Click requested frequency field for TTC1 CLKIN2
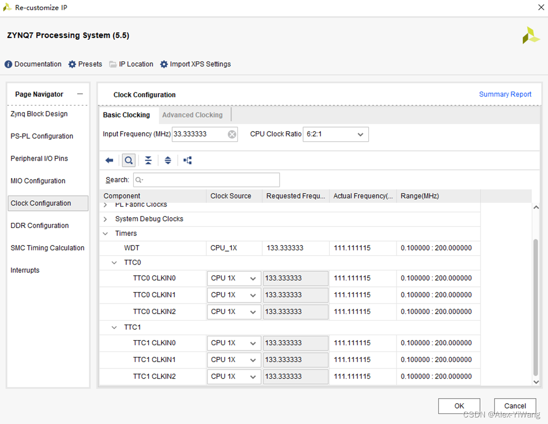The height and width of the screenshot is (424, 548). coord(295,377)
